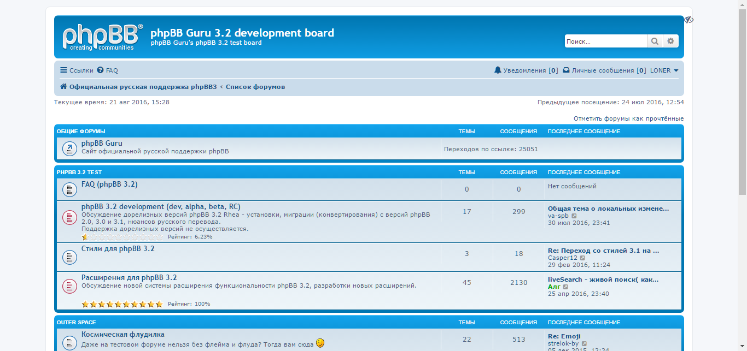Click the Рейтинг: 6.23% label
Image resolution: width=747 pixels, height=351 pixels.
[190, 237]
